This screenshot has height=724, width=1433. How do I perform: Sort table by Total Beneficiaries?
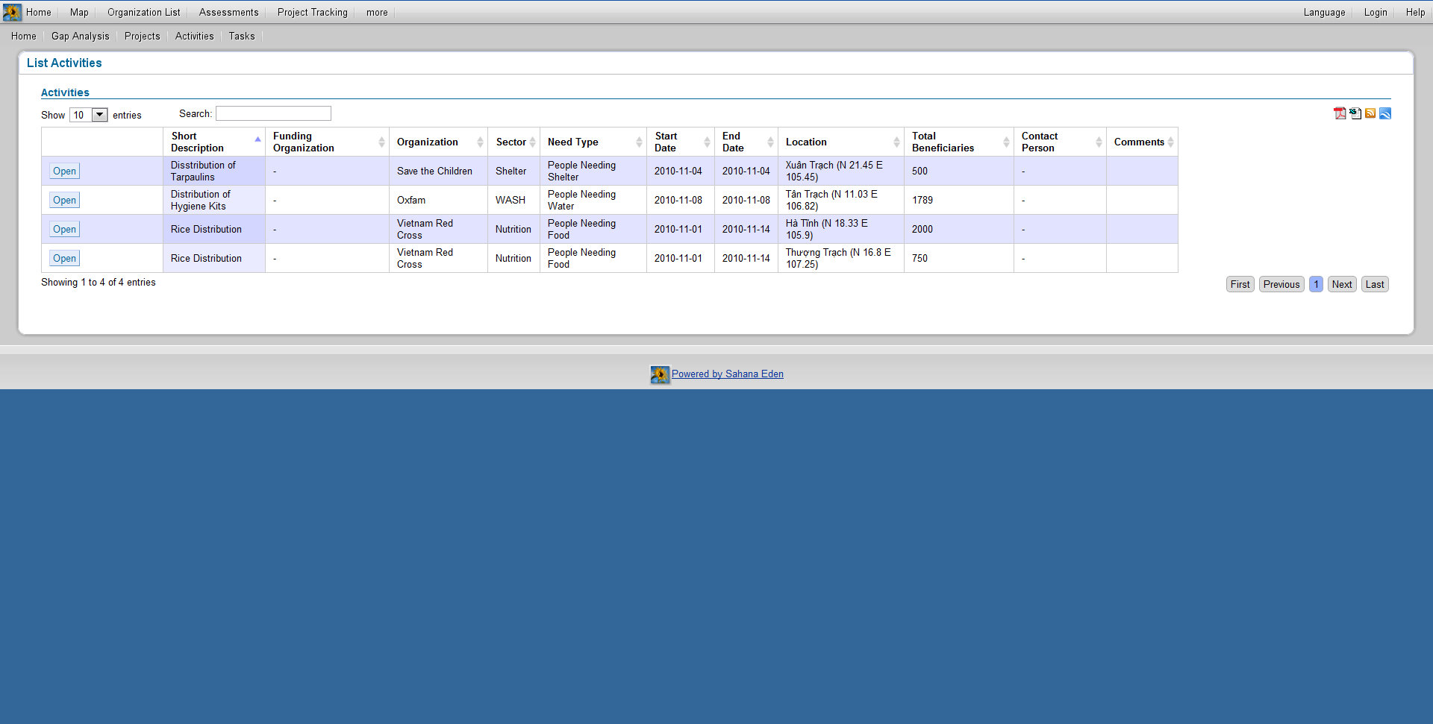click(x=1005, y=142)
